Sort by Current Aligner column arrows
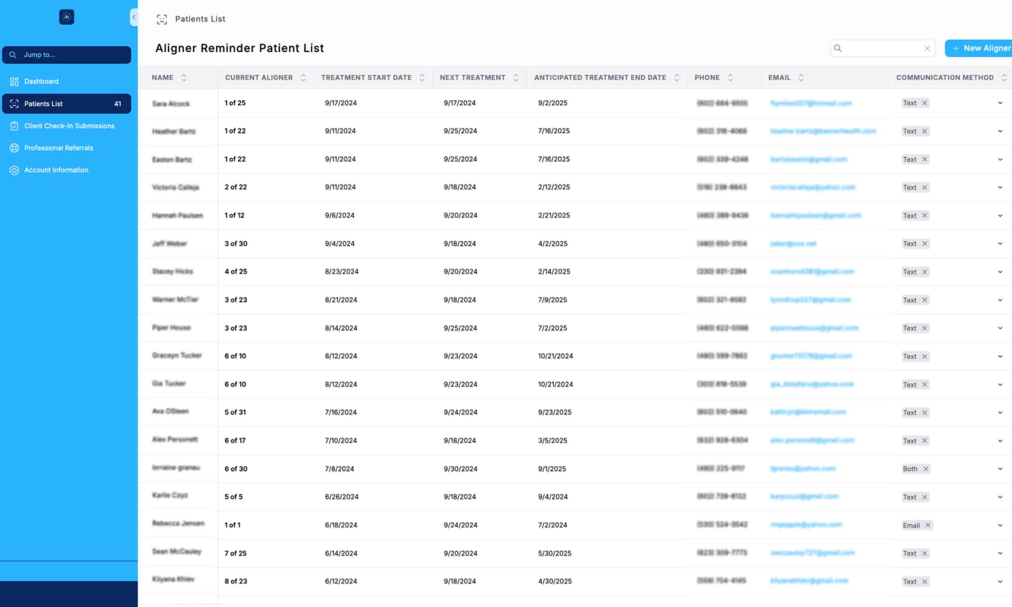 [x=303, y=78]
